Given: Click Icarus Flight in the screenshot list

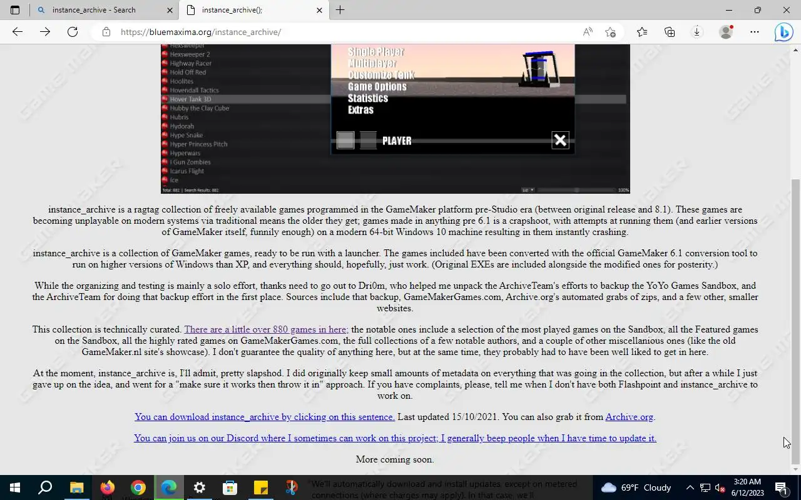Looking at the screenshot, I should coord(186,171).
